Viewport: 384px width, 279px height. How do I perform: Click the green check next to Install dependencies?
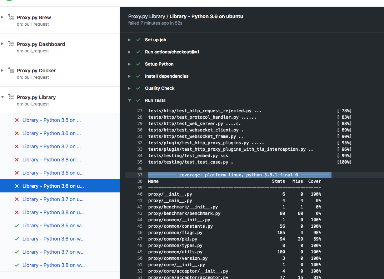[138, 76]
